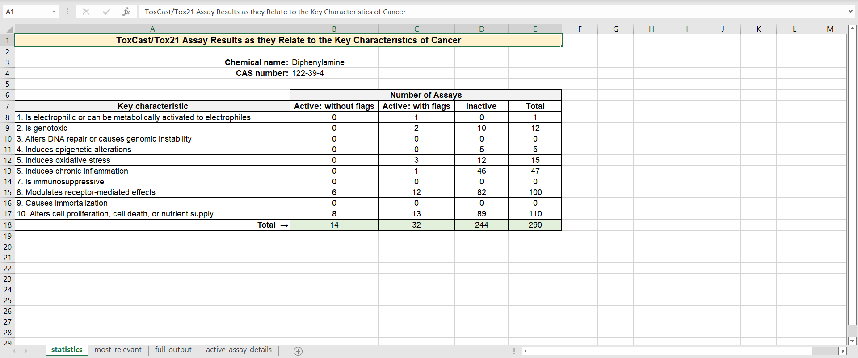This screenshot has width=858, height=358.
Task: Switch to the most_relevant sheet tab
Action: (x=118, y=350)
